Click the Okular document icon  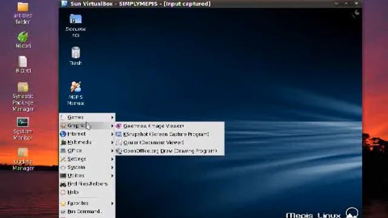pyautogui.click(x=119, y=143)
